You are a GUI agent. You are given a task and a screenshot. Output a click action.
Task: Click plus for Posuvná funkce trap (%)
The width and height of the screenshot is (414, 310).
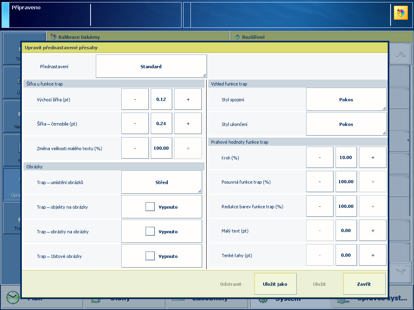(x=373, y=182)
